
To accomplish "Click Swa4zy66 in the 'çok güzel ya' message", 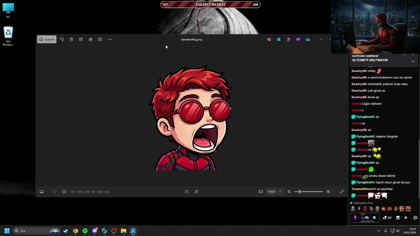I will click(x=359, y=90).
